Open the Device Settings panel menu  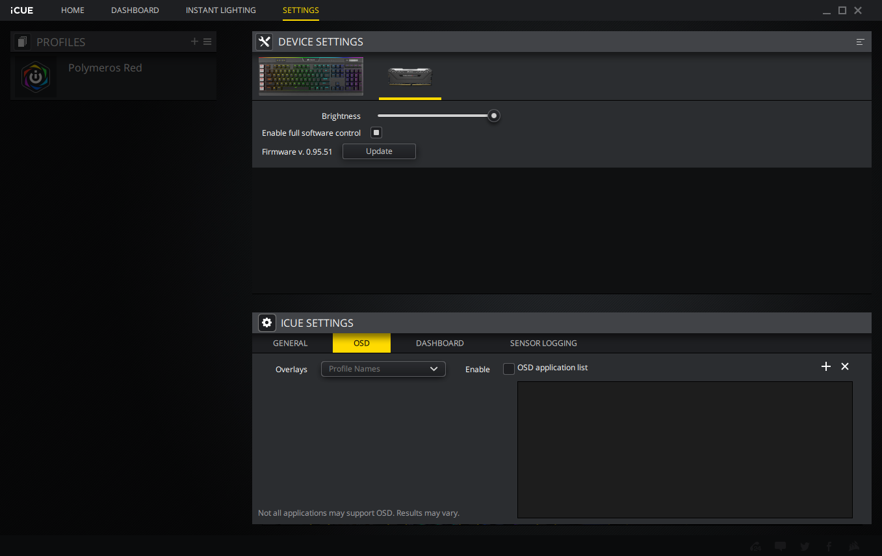tap(861, 42)
